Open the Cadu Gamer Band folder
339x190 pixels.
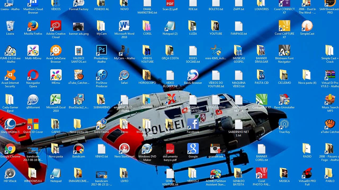click(10, 100)
